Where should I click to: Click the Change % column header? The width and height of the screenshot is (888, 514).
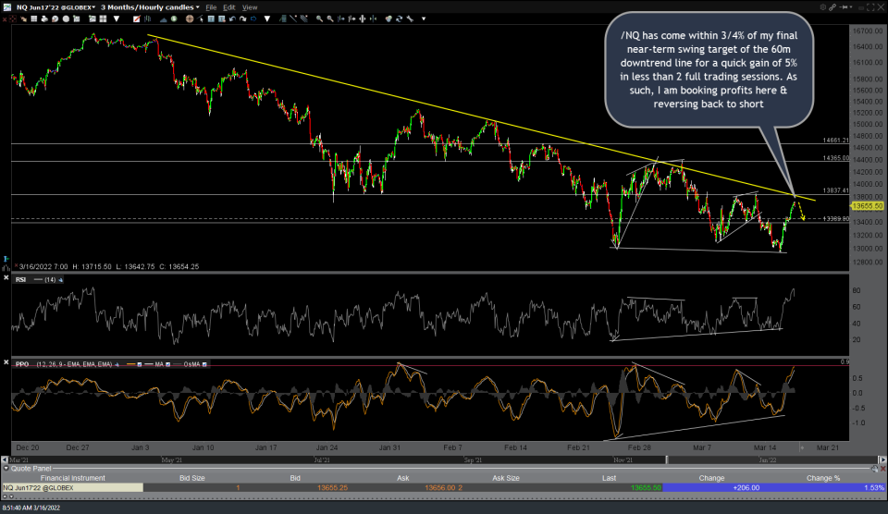pos(823,478)
